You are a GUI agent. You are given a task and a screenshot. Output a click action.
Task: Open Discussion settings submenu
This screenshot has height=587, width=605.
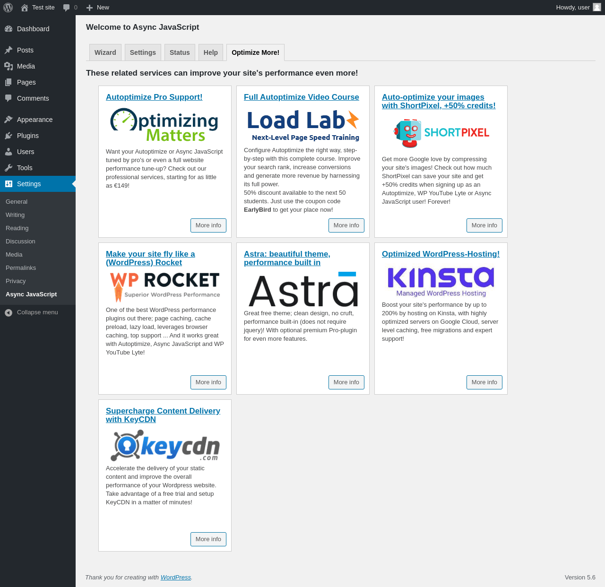point(38,242)
